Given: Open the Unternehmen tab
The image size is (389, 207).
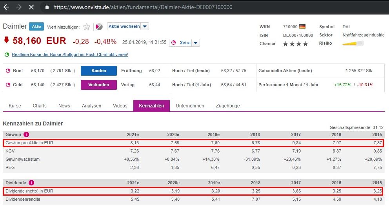Looking at the screenshot, I should [190, 105].
